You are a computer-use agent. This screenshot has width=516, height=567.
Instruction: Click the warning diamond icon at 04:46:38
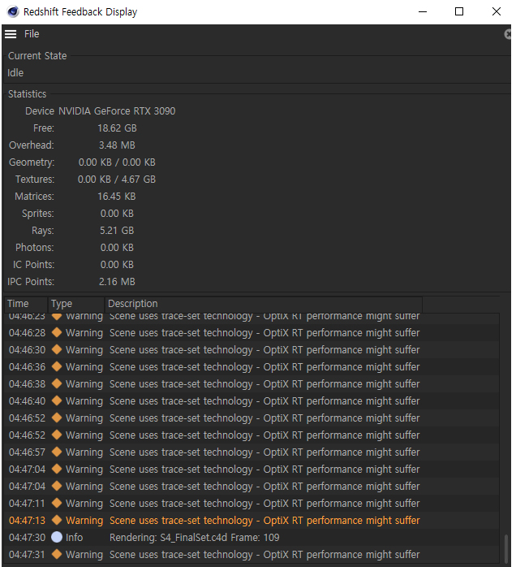point(57,383)
